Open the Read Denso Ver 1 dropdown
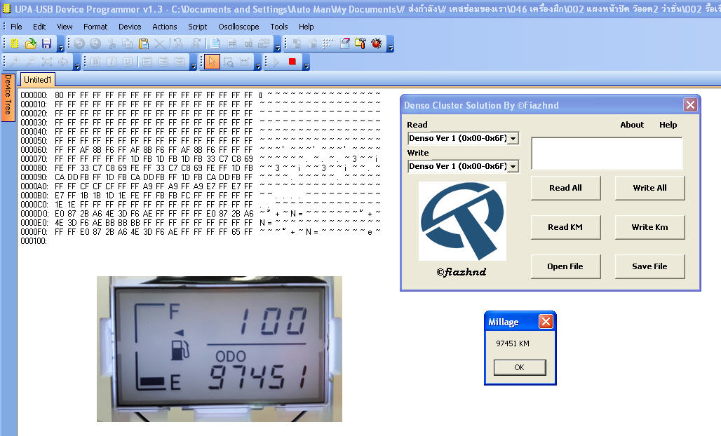721x436 pixels. coord(513,138)
